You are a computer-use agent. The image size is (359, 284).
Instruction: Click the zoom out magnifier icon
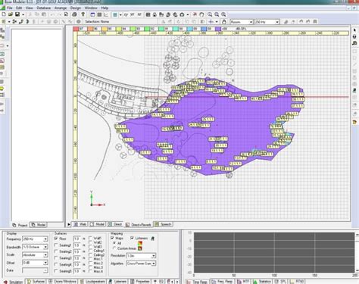217,14
